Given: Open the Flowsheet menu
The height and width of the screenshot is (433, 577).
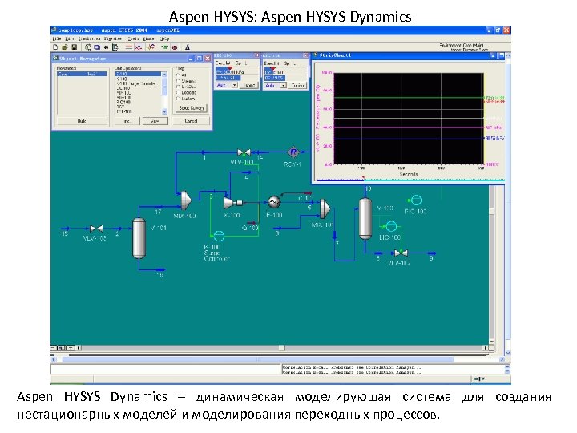Looking at the screenshot, I should 113,38.
